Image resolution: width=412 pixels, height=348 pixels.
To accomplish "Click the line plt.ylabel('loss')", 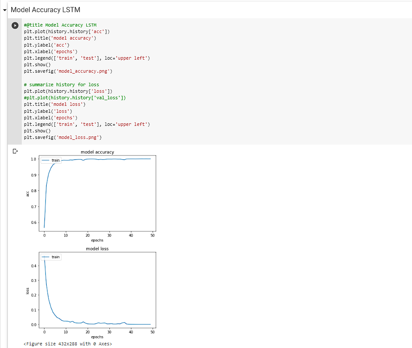I will [48, 111].
